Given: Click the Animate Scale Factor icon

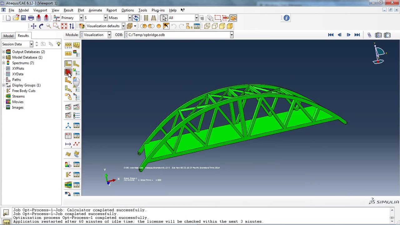Looking at the screenshot, I should pyautogui.click(x=68, y=107).
